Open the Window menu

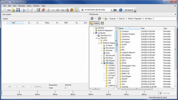[36, 6]
